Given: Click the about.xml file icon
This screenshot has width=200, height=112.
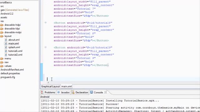Looking at the screenshot, I should point(6,40).
